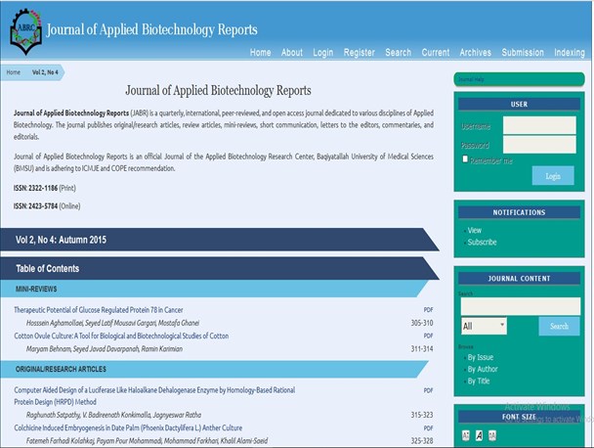Click authors Raghunath Satpathy line

[113, 415]
